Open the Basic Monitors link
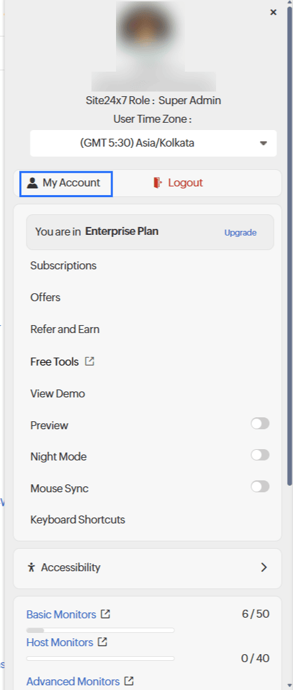 (x=61, y=614)
